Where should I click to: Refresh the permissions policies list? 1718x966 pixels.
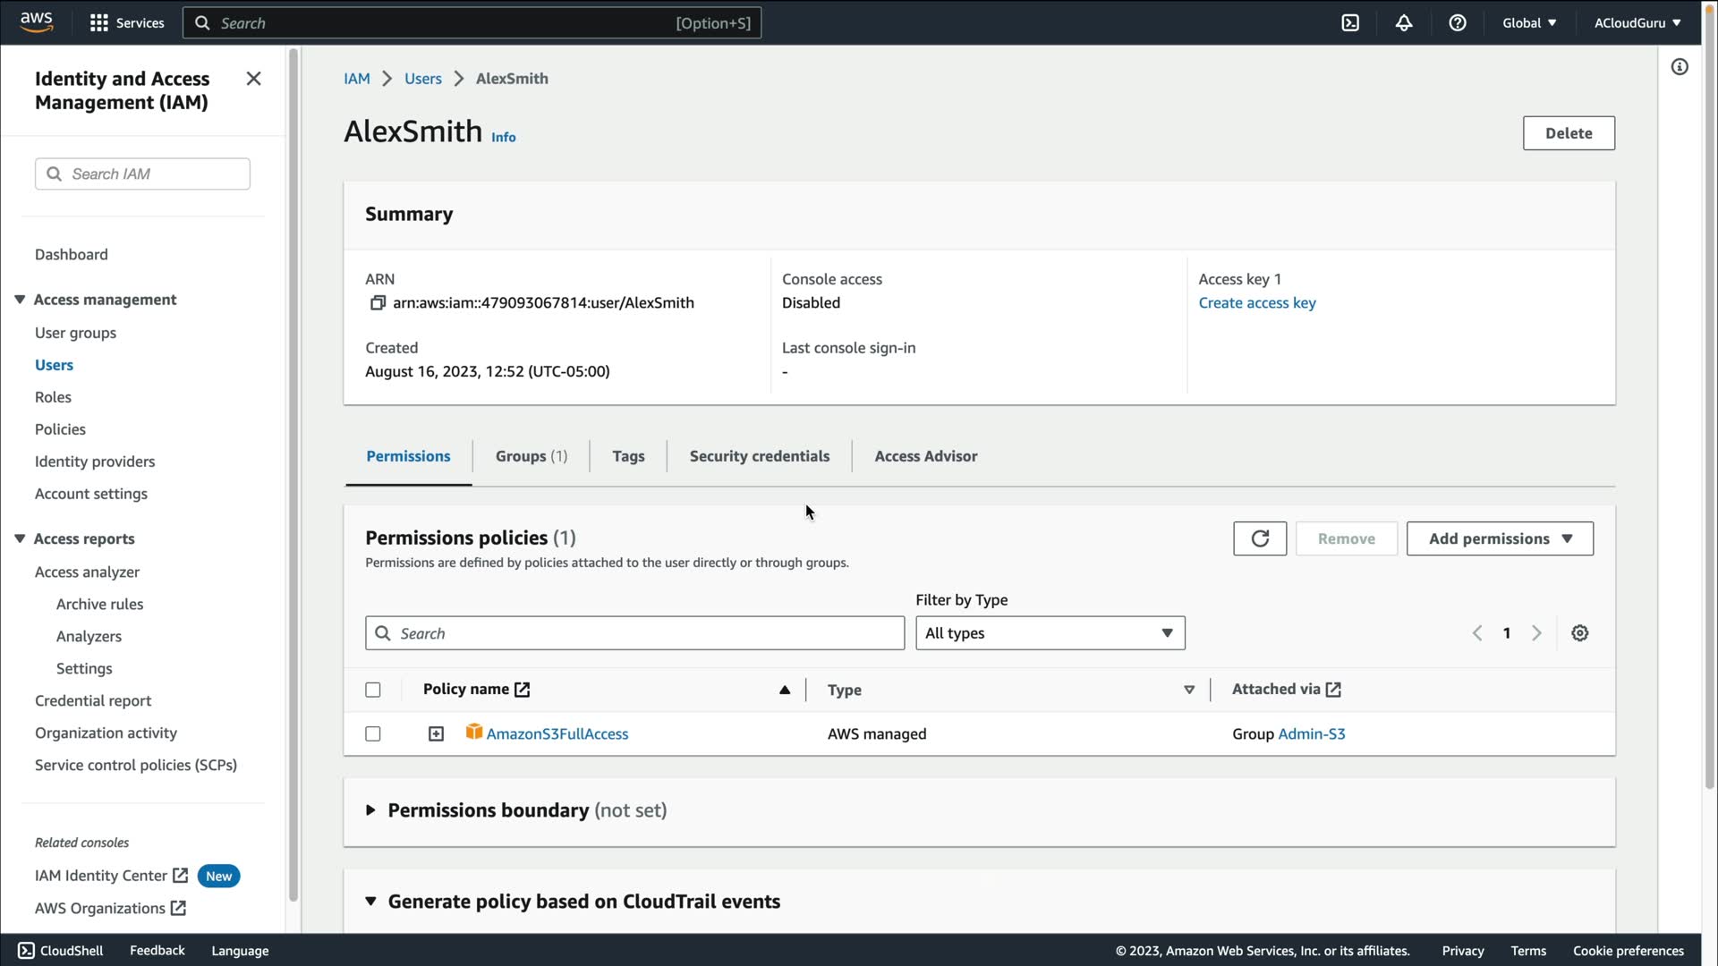(1260, 538)
